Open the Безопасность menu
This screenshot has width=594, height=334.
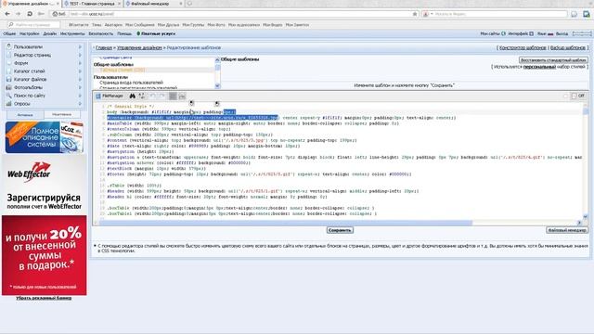(x=101, y=33)
